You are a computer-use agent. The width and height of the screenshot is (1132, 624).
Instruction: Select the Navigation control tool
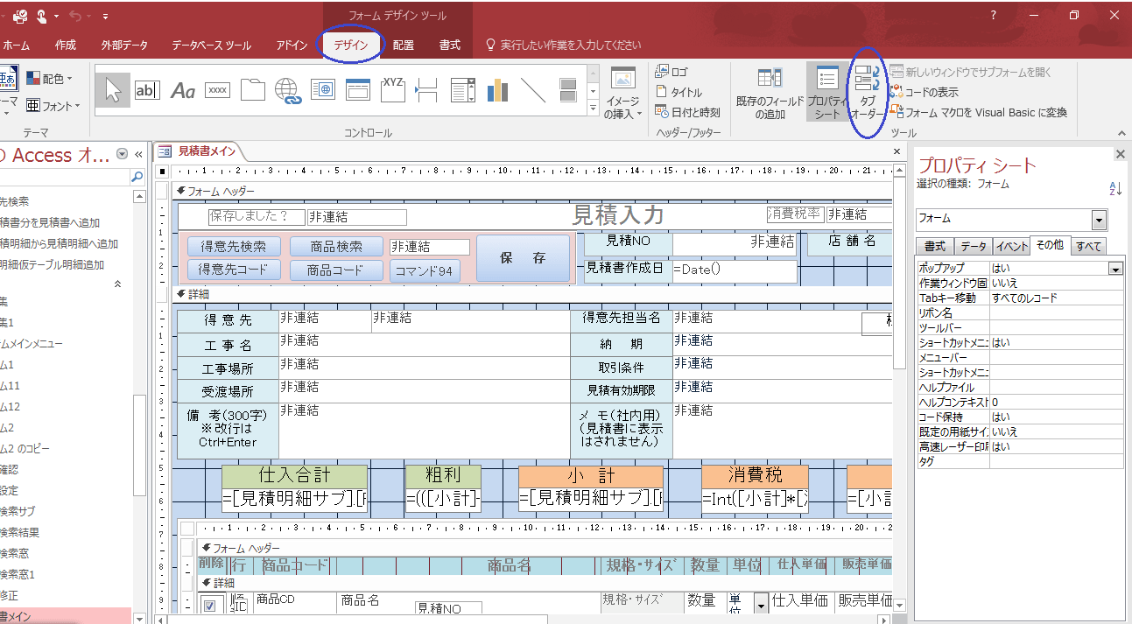(357, 90)
